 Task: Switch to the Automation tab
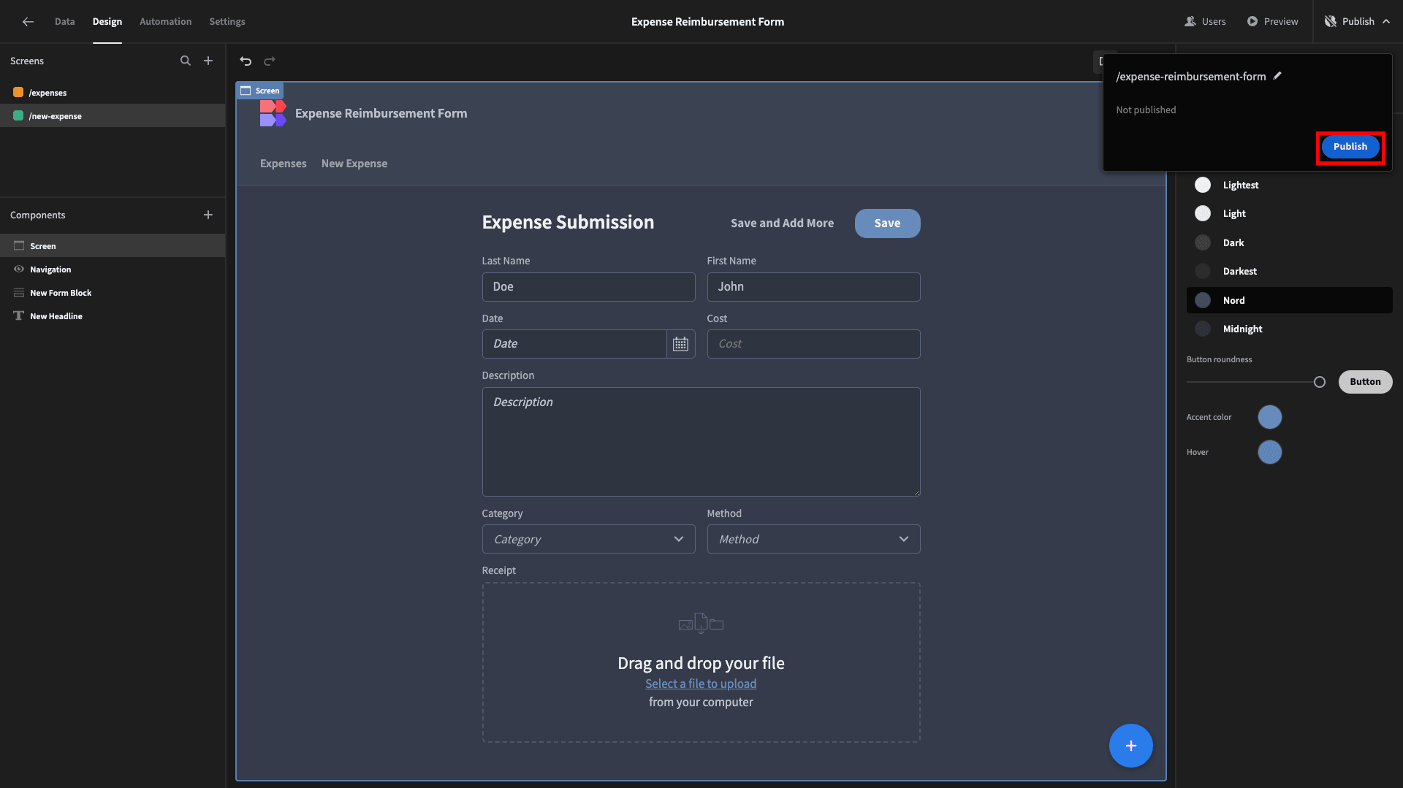[166, 22]
